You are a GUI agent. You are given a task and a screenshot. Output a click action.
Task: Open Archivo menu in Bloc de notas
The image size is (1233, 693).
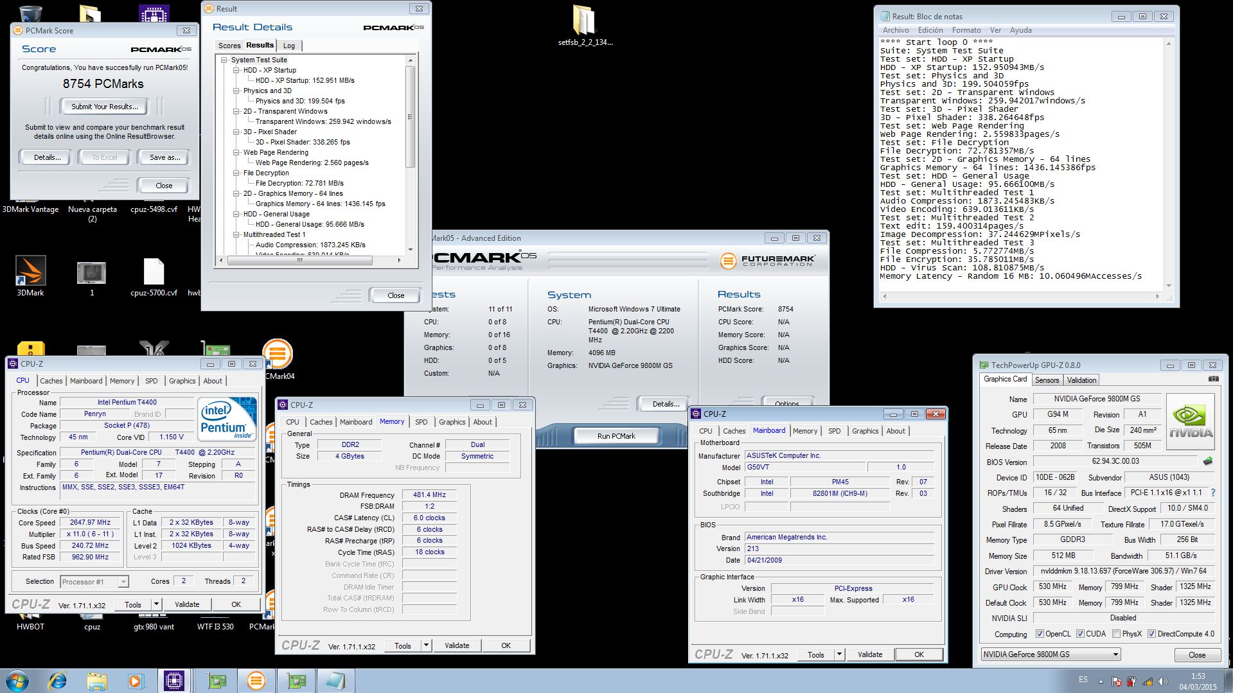point(896,30)
